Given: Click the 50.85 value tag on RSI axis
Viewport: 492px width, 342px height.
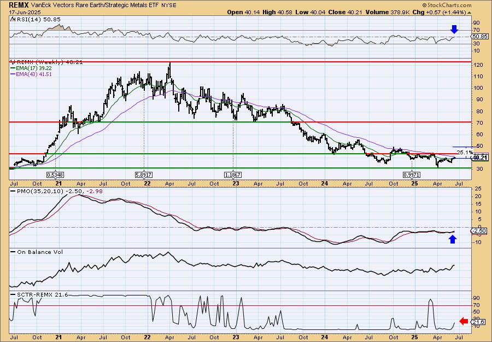Looking at the screenshot, I should click(479, 37).
